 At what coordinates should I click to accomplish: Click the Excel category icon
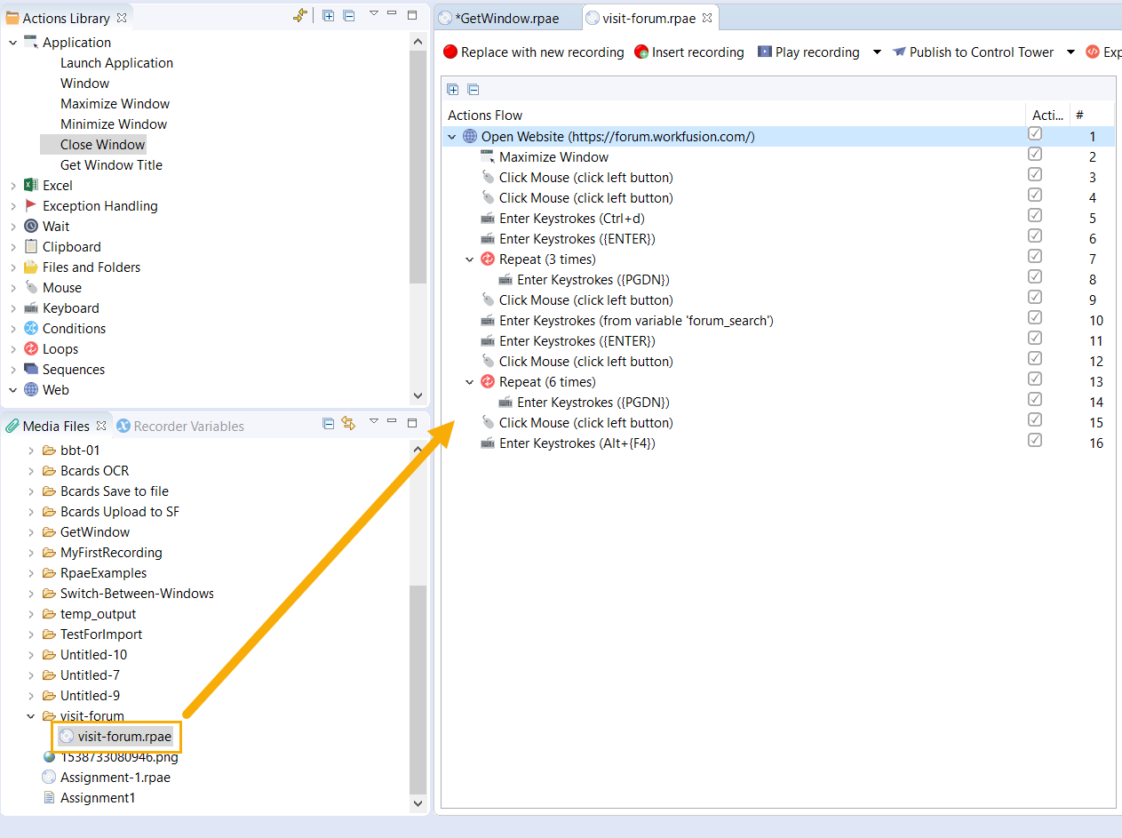coord(31,185)
